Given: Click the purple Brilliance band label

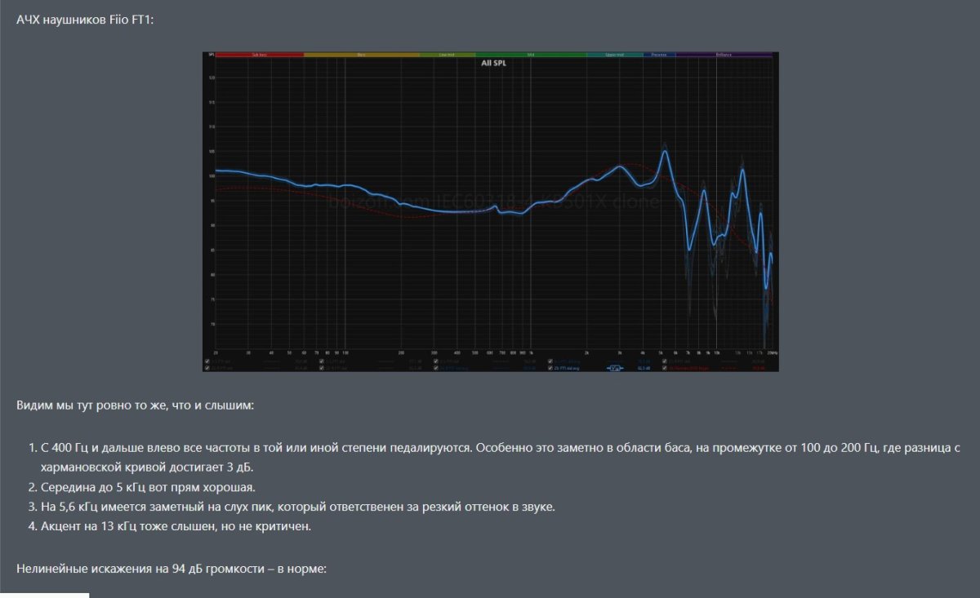Looking at the screenshot, I should pos(724,55).
